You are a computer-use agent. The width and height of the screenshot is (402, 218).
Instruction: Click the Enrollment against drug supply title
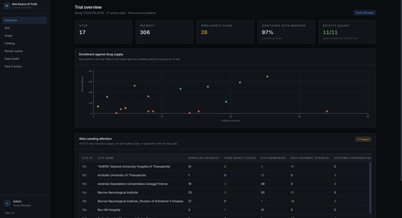[x=101, y=54]
